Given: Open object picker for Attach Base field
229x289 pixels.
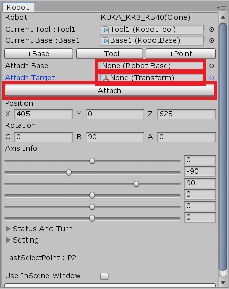Looking at the screenshot, I should coord(212,66).
